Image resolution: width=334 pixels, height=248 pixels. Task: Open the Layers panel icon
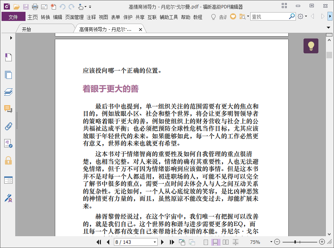point(8,92)
